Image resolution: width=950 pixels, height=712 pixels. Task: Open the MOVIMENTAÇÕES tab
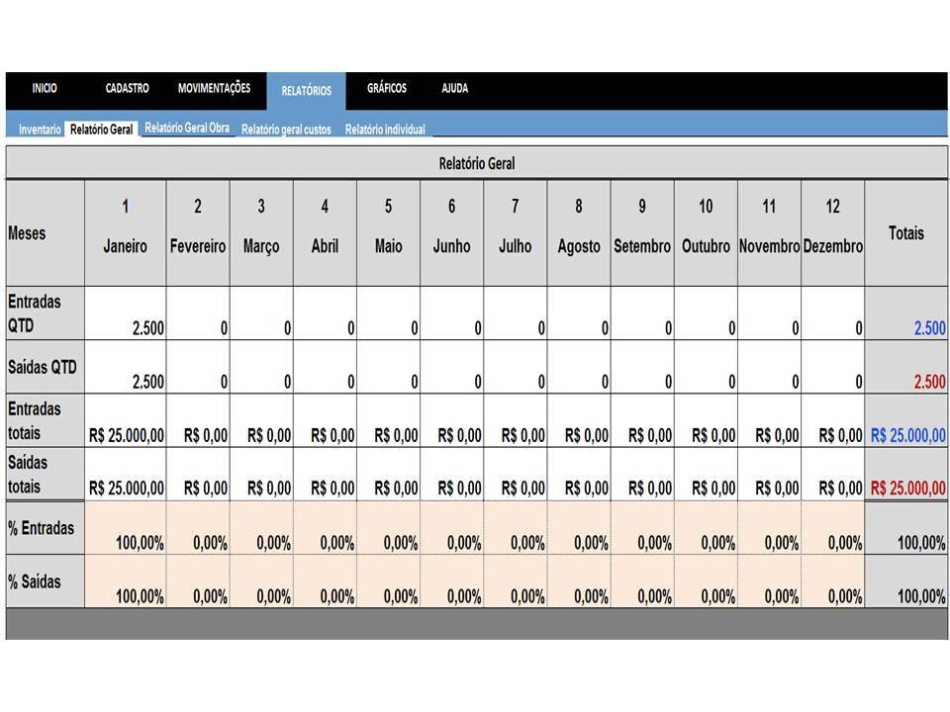214,88
